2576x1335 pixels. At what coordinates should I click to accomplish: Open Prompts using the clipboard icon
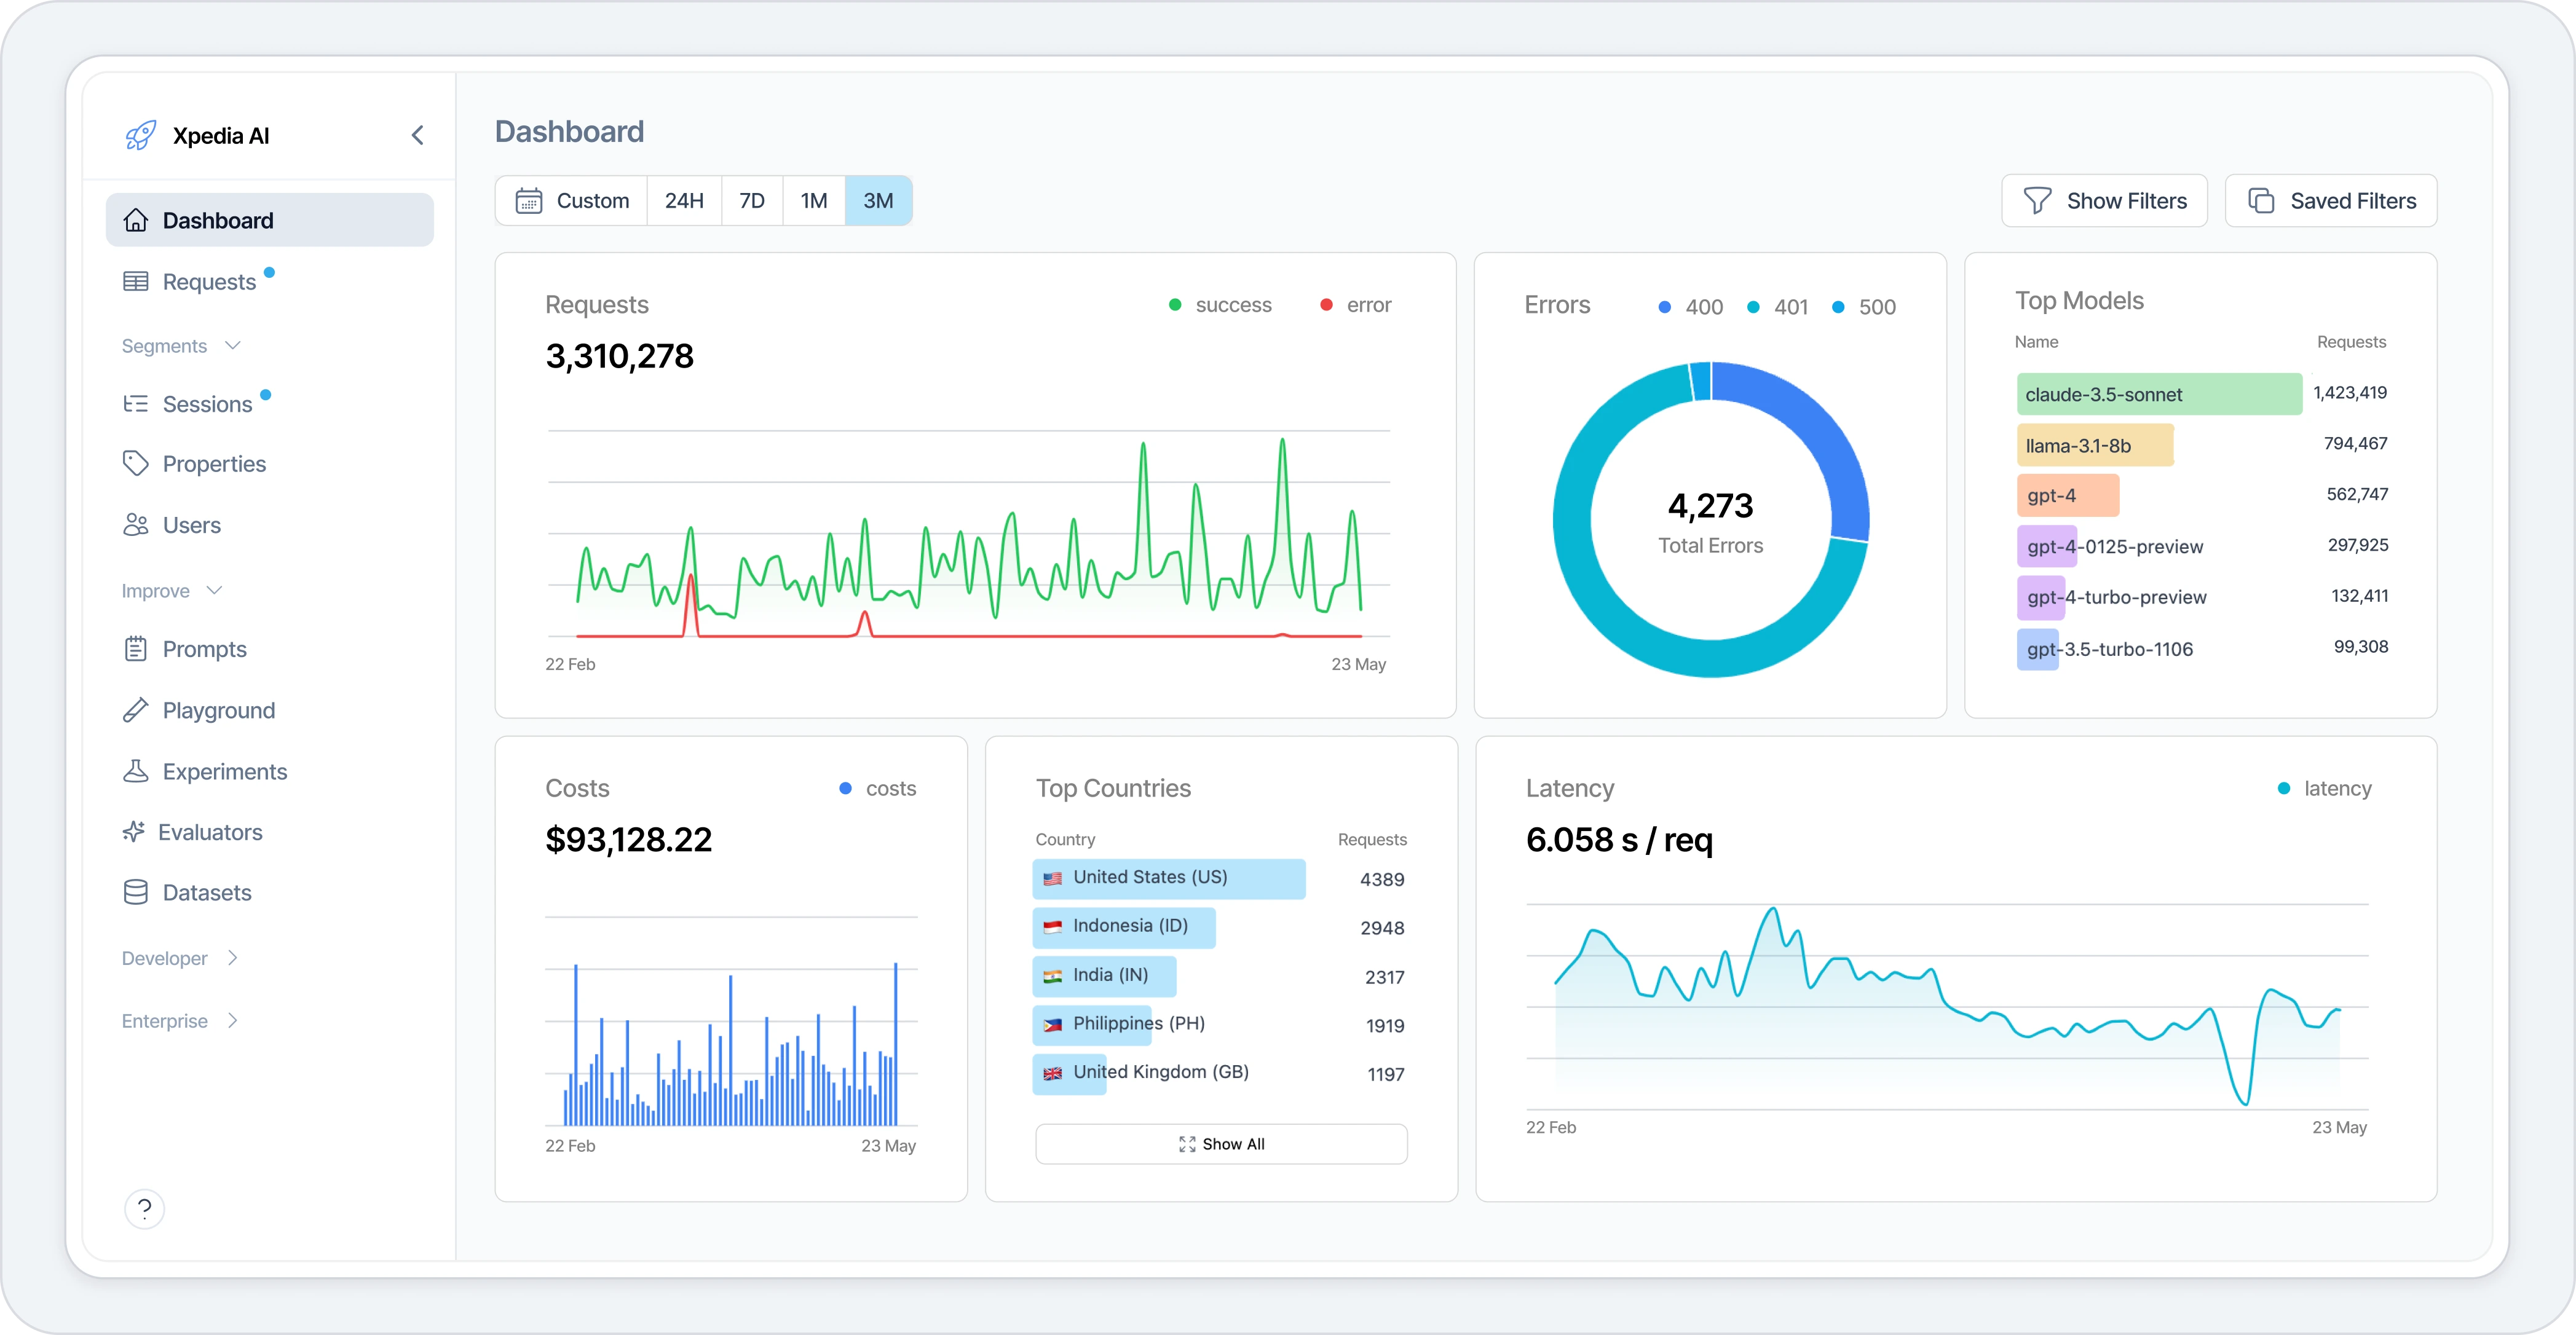[x=137, y=648]
